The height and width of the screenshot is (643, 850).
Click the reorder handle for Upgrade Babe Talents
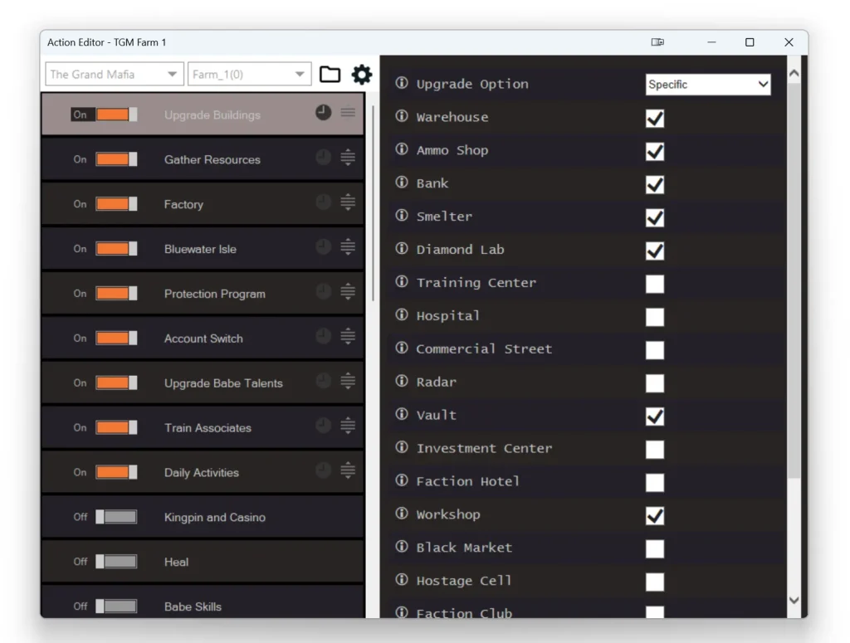(x=348, y=381)
